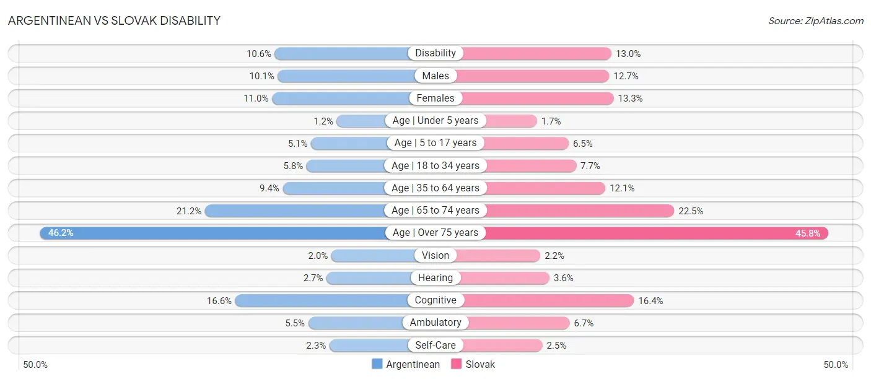The width and height of the screenshot is (871, 379).
Task: Toggle the Slovak legend label
Action: pyautogui.click(x=480, y=364)
